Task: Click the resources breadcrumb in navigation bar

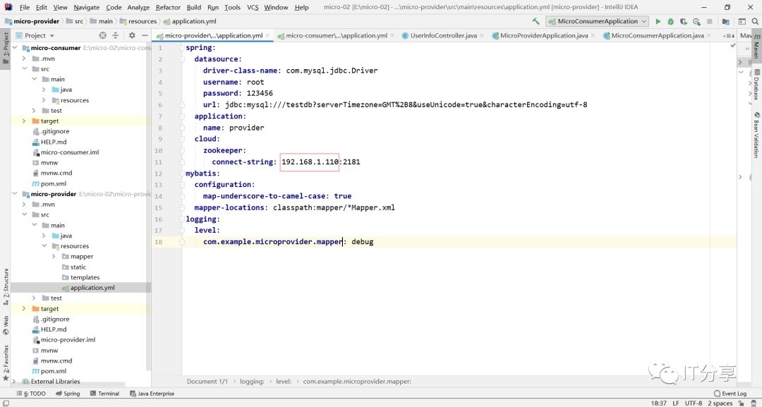Action: click(x=138, y=21)
